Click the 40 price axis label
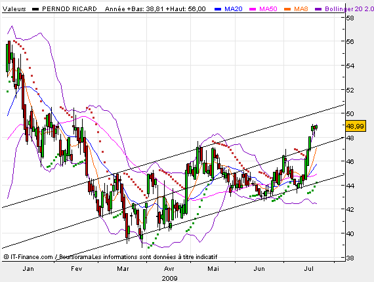 pos(350,233)
